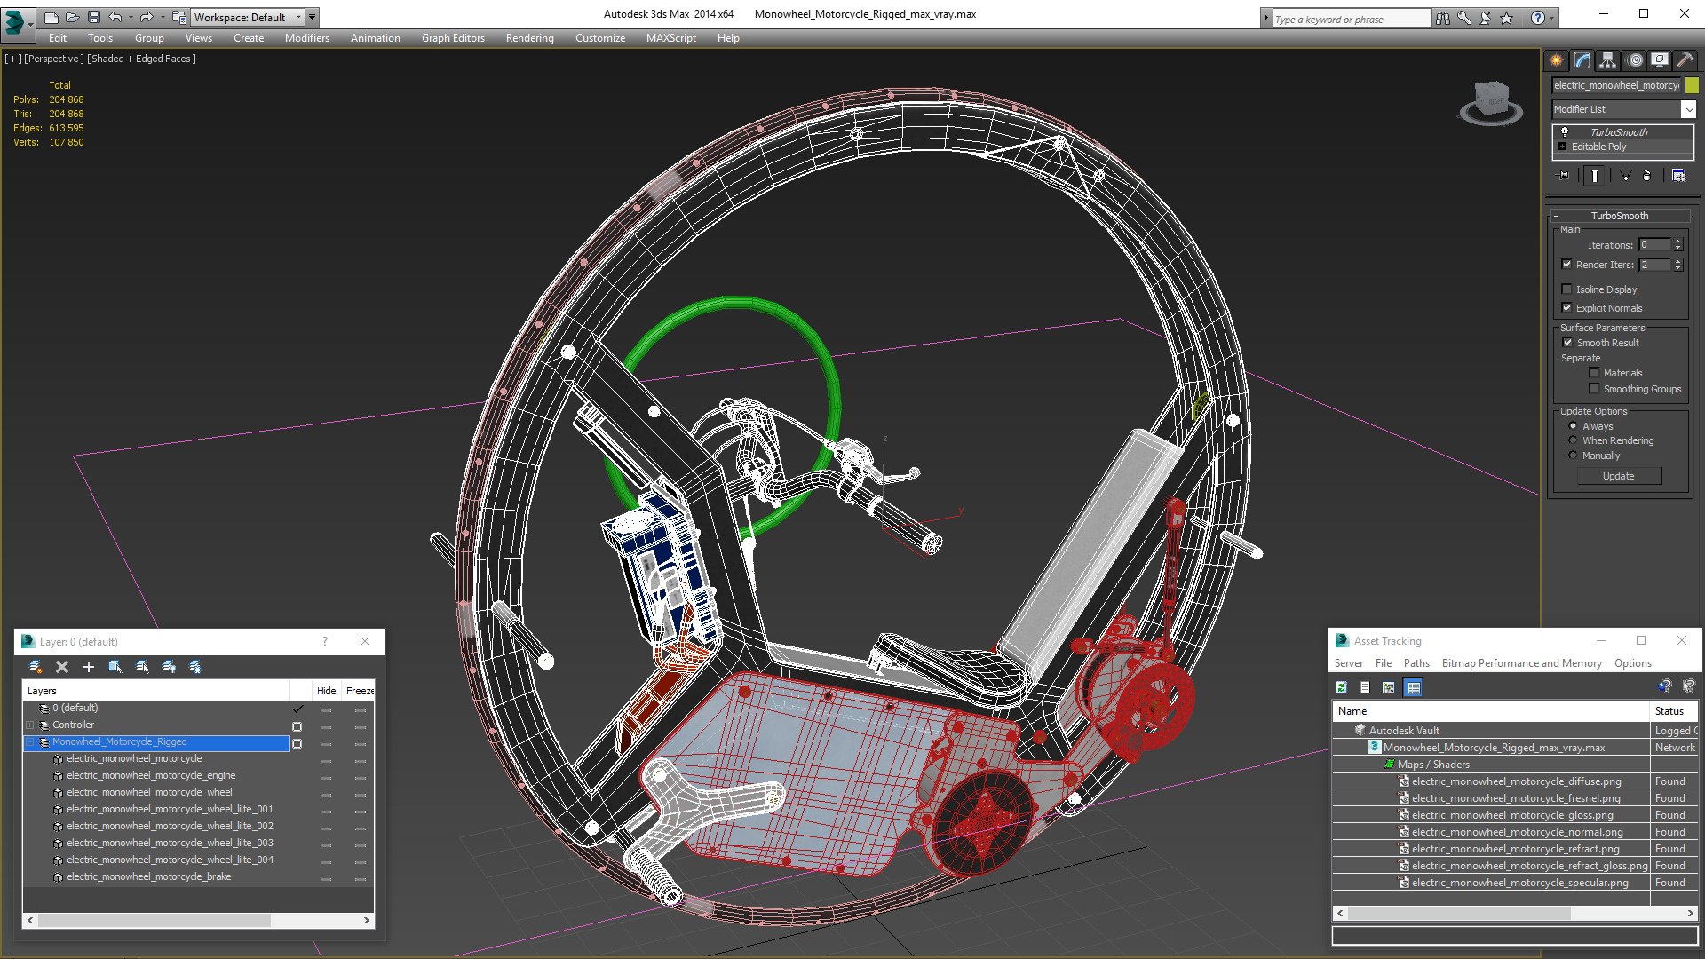Screen dimensions: 1705x959
Task: Click Delete Layer X icon in Layer dialog
Action: coord(62,667)
